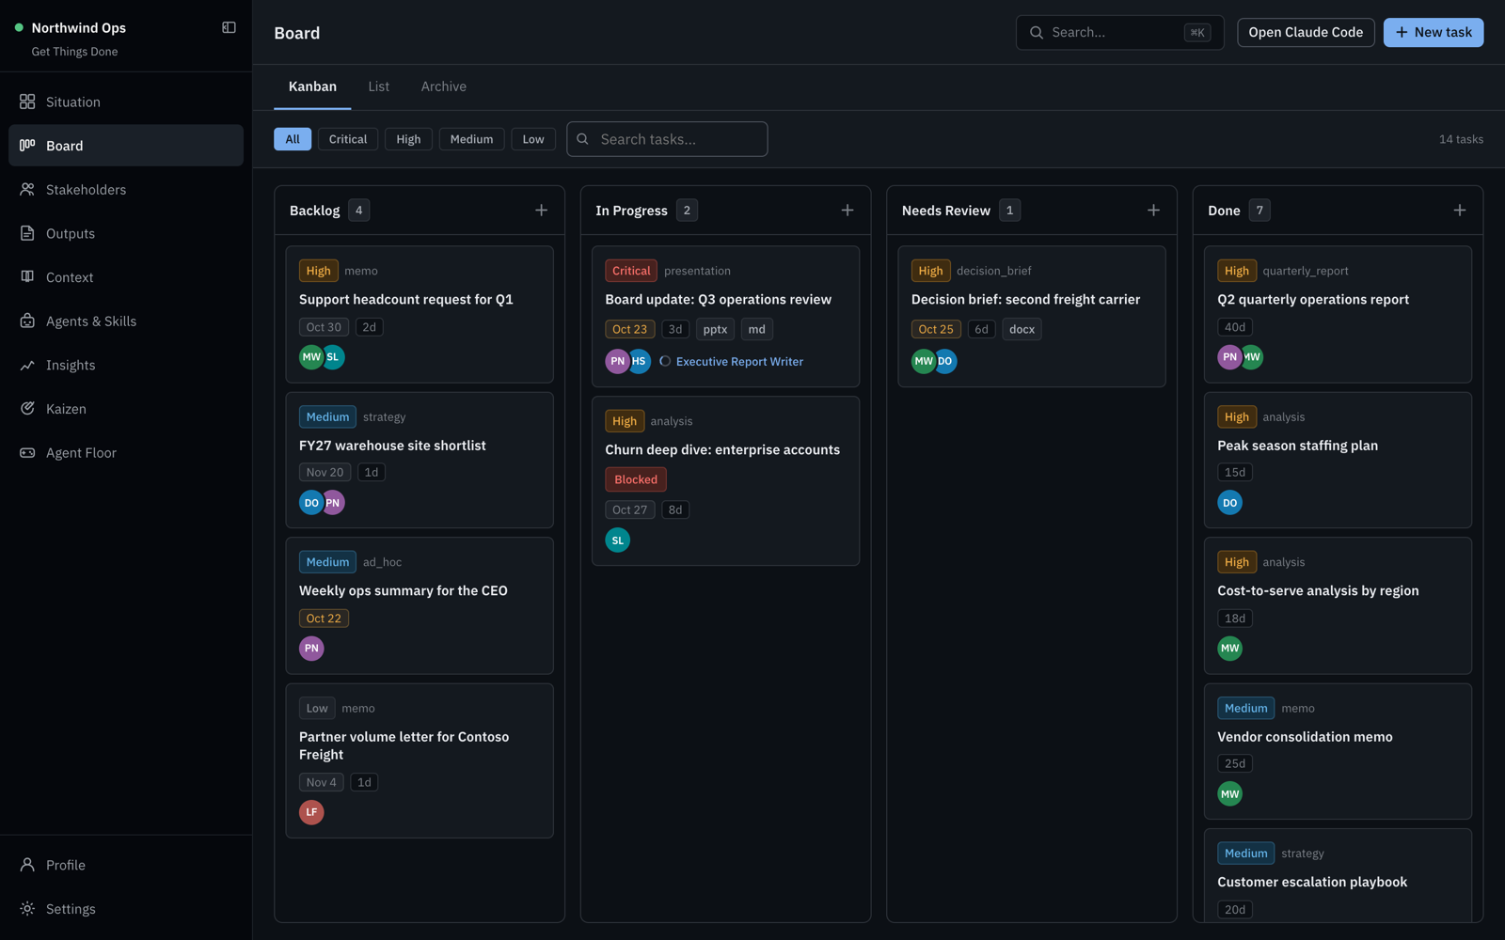Screen dimensions: 1505x940
Task: Open Support headcount request for Q1 card
Action: pyautogui.click(x=420, y=314)
